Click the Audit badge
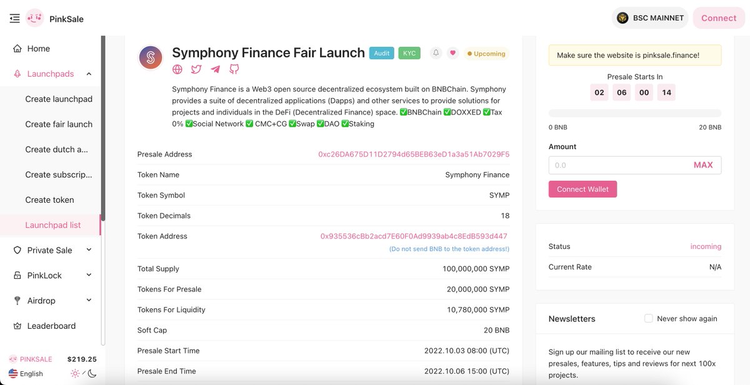The width and height of the screenshot is (750, 385). tap(382, 53)
